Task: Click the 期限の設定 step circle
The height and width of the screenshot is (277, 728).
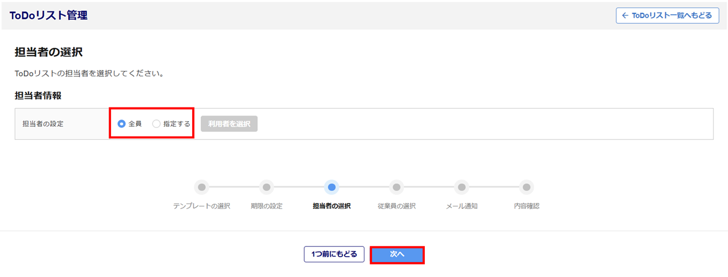Action: [x=267, y=187]
